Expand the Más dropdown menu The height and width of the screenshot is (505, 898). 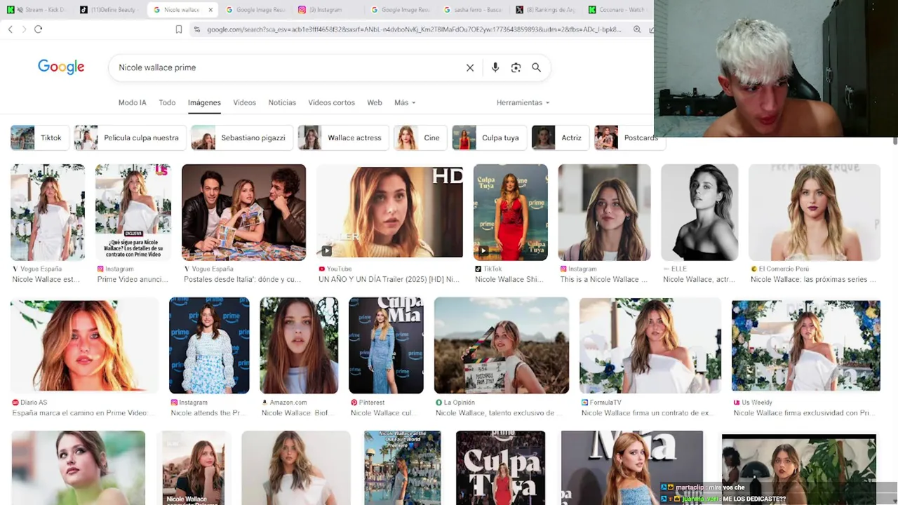[405, 102]
